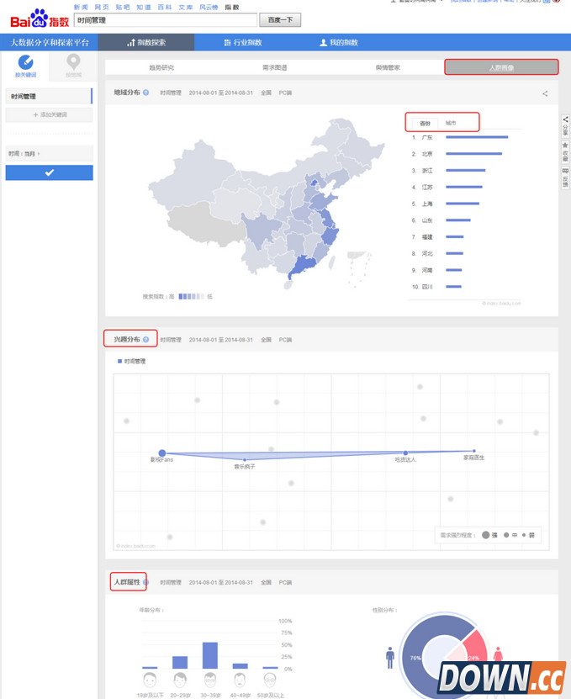The height and width of the screenshot is (699, 571).
Task: Click the + 添加关键词 button
Action: (49, 114)
